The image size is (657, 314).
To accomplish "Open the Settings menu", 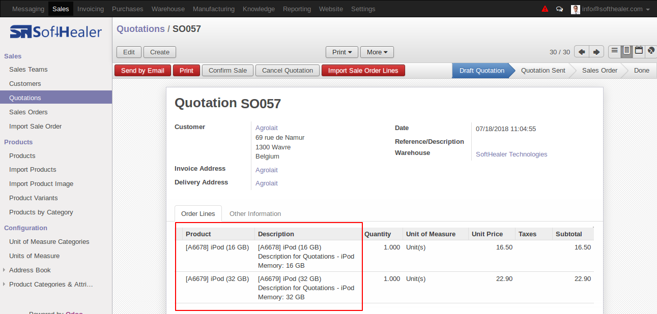I will 363,9.
